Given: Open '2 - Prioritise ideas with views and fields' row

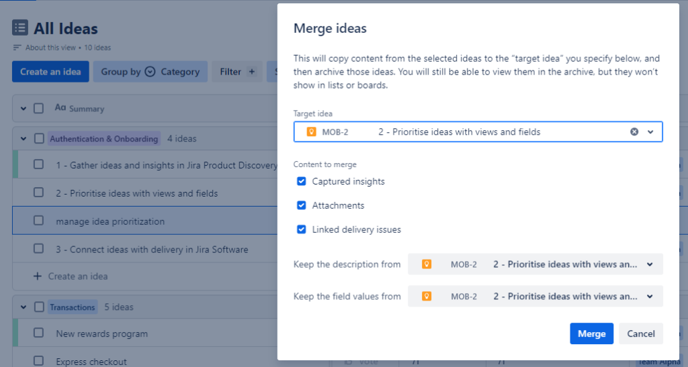Looking at the screenshot, I should coord(136,193).
